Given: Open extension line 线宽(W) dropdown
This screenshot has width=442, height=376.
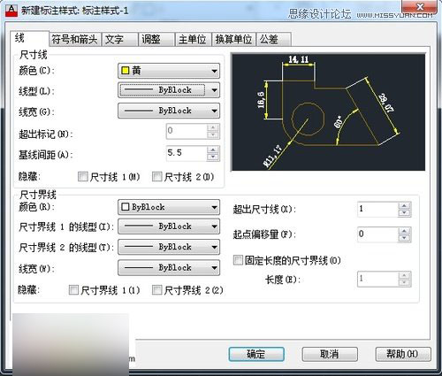Looking at the screenshot, I should pyautogui.click(x=169, y=268).
